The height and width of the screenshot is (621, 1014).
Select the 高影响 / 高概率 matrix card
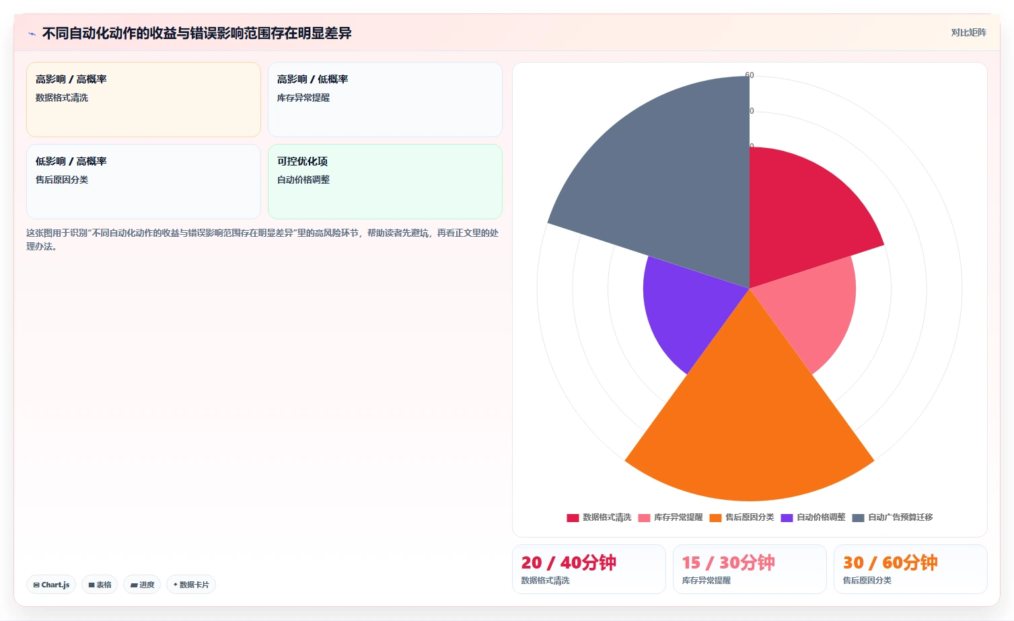pos(143,100)
